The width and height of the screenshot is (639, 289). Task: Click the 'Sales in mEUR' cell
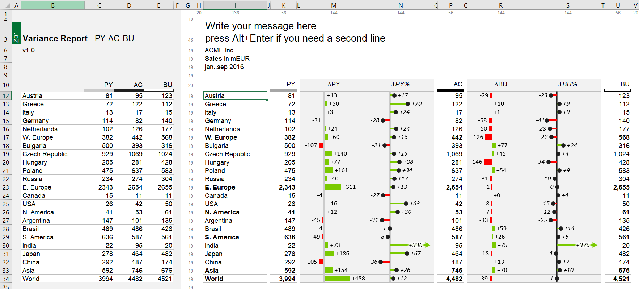pos(227,59)
